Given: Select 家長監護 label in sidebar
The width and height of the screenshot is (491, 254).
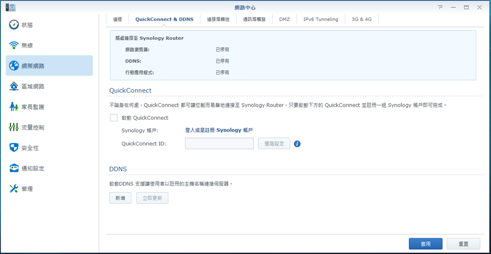Looking at the screenshot, I should pyautogui.click(x=33, y=107).
